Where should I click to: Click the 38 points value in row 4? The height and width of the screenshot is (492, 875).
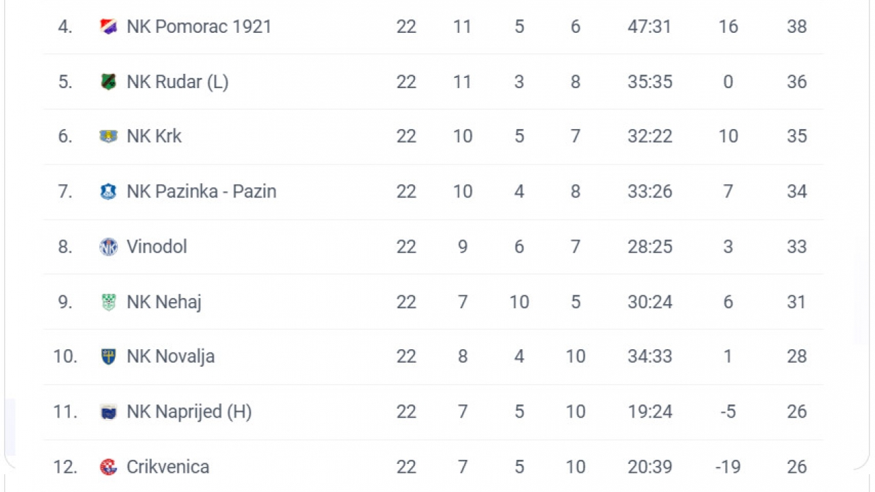point(797,27)
